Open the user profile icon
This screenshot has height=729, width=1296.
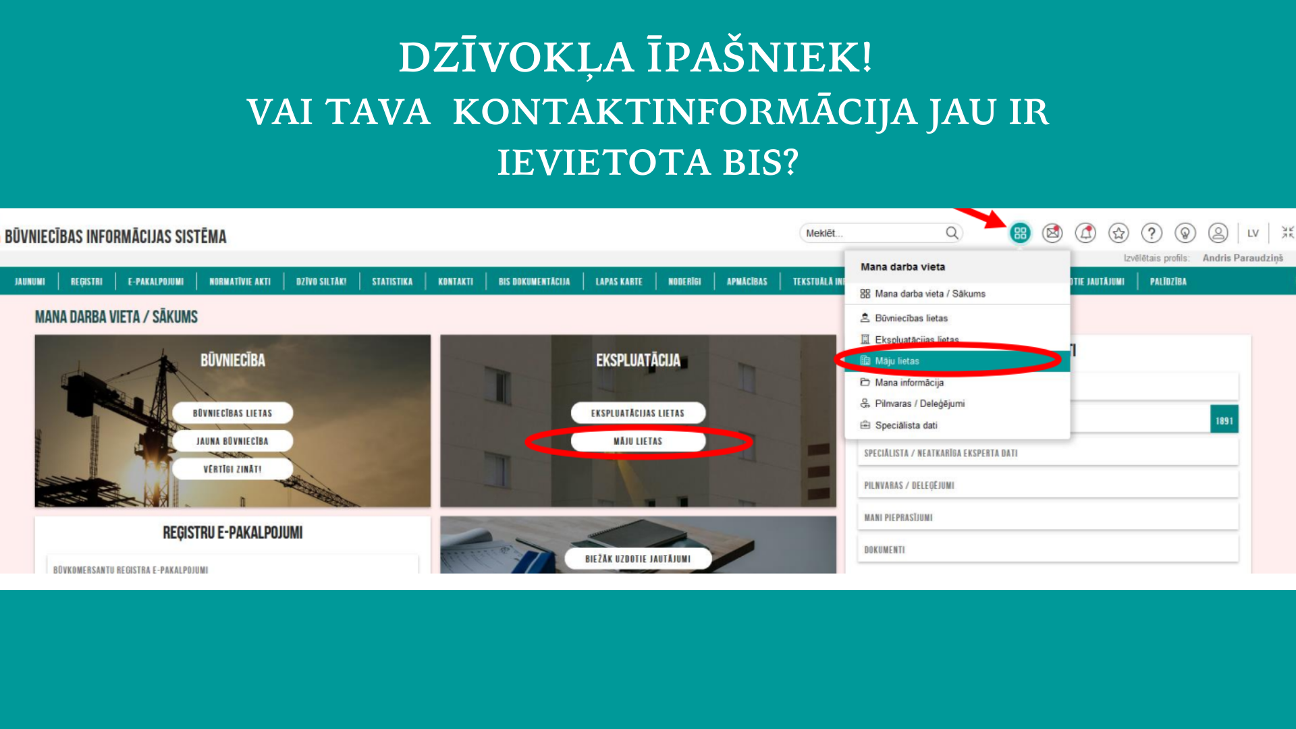(1218, 233)
